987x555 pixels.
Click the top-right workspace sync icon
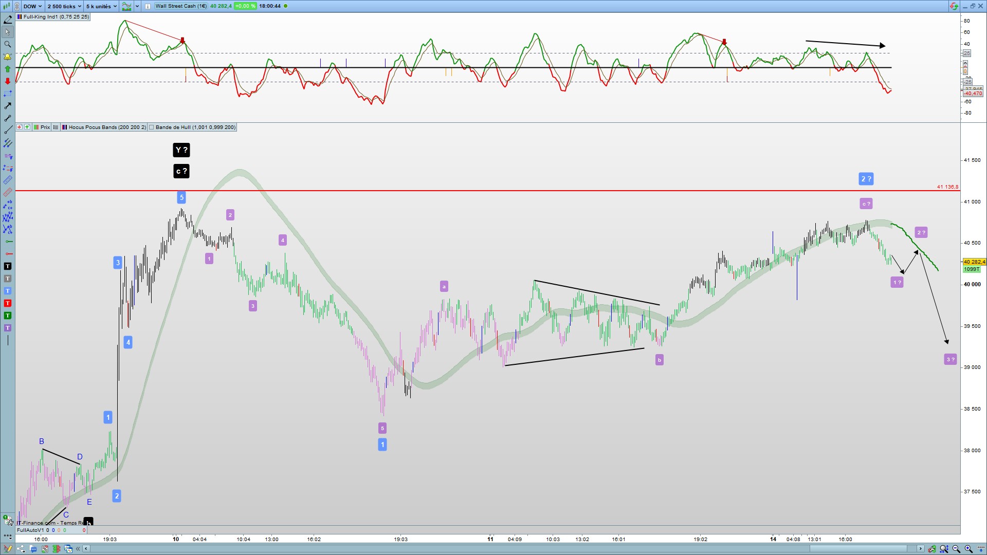click(x=954, y=6)
